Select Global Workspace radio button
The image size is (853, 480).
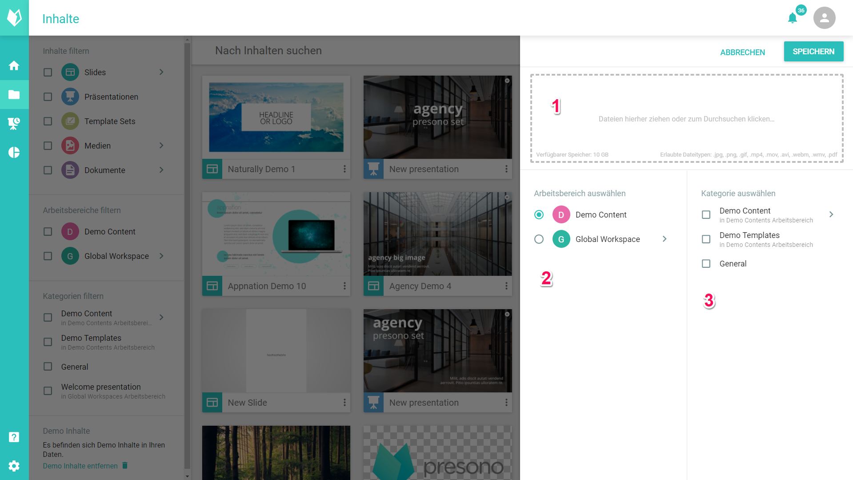539,239
